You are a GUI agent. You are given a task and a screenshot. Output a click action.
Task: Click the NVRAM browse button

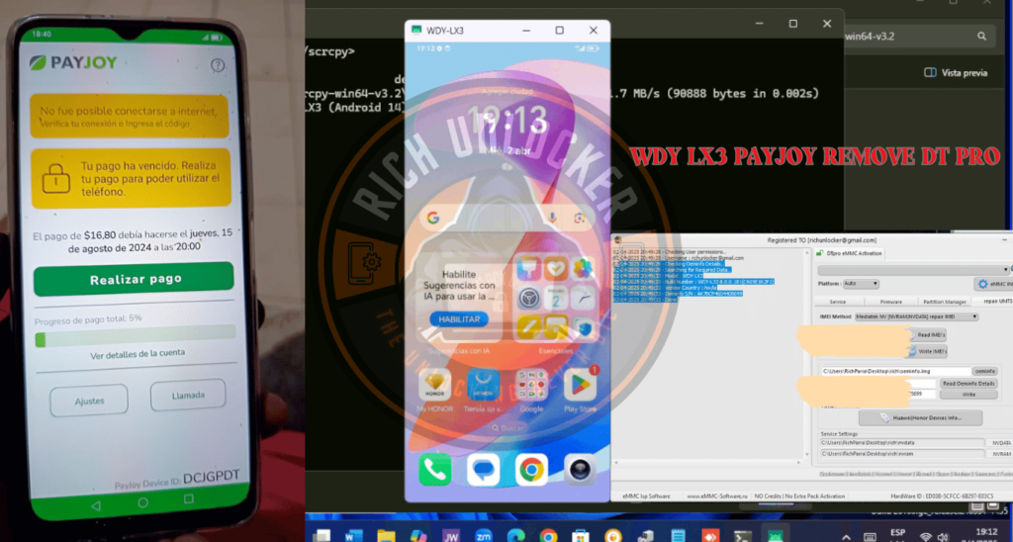(x=1001, y=454)
